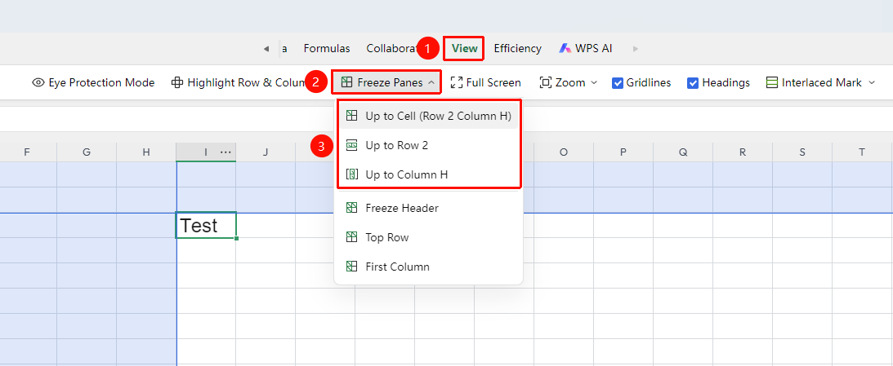Viewport: 893px width, 366px height.
Task: Click the Freeze Header icon
Action: point(352,208)
